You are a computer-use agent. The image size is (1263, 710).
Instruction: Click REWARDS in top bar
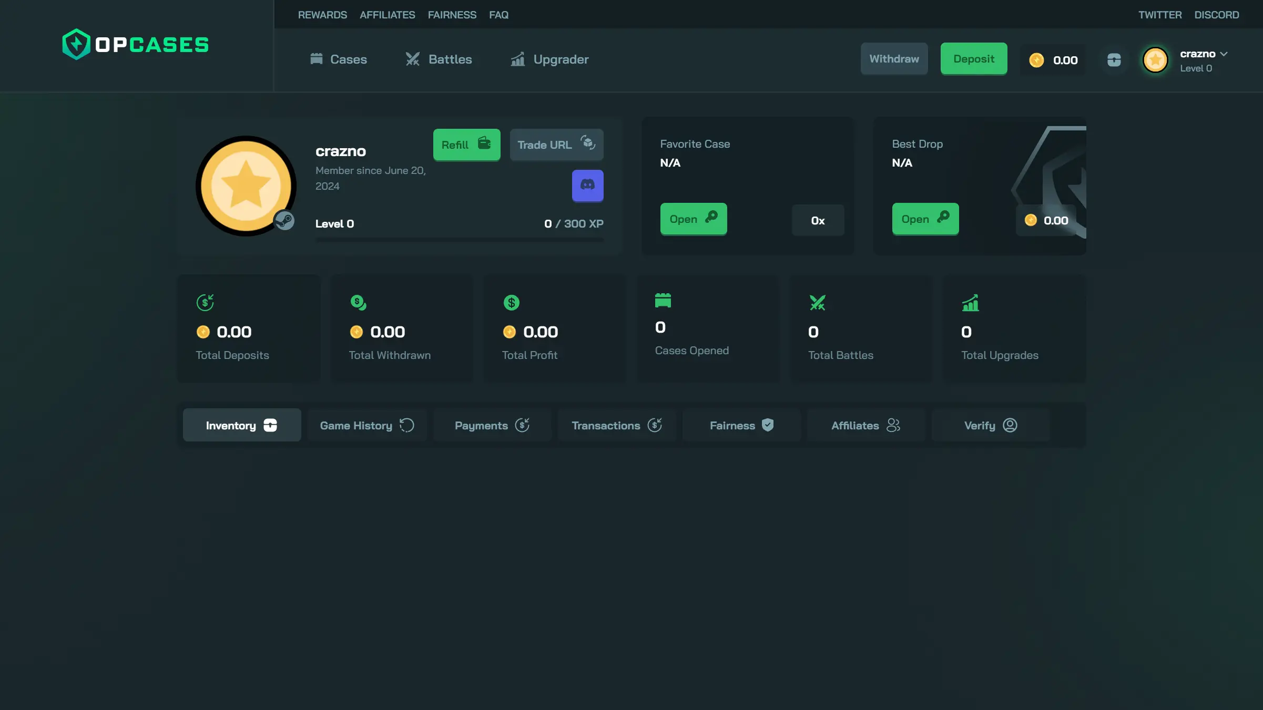pyautogui.click(x=322, y=15)
